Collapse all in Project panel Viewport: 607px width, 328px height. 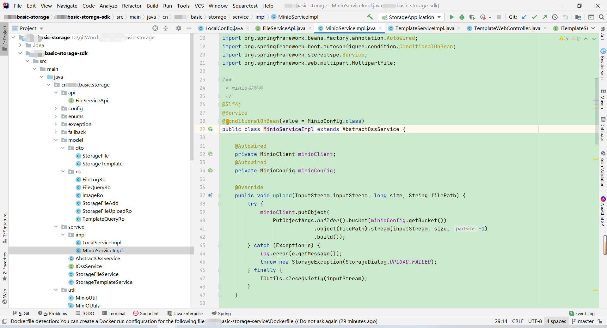166,28
